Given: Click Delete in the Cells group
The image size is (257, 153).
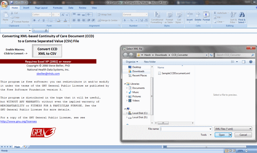Looking at the screenshot, I should 198,17.
